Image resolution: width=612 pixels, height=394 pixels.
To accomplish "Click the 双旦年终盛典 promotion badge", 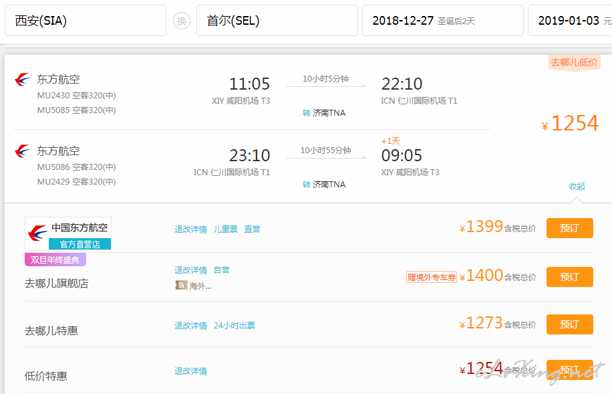I will pos(55,260).
